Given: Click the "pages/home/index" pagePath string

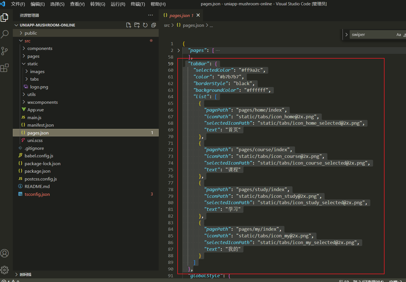Looking at the screenshot, I should point(260,110).
